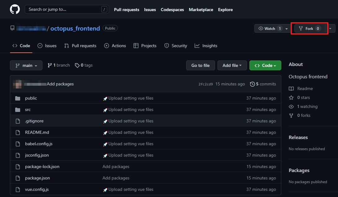Open the .gitignore file
This screenshot has height=197, width=338.
(x=34, y=121)
